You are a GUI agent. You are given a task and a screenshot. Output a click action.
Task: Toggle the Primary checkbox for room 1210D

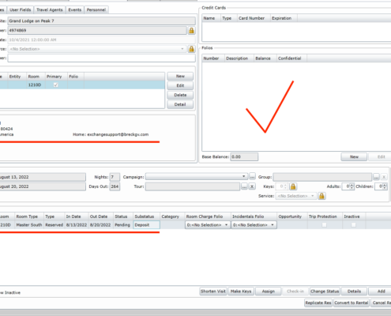(55, 85)
